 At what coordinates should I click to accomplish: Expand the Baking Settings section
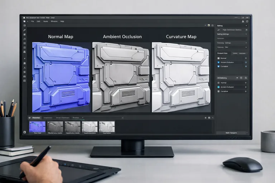tap(246, 34)
